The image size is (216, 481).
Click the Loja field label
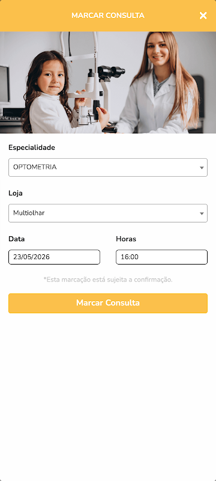(16, 193)
